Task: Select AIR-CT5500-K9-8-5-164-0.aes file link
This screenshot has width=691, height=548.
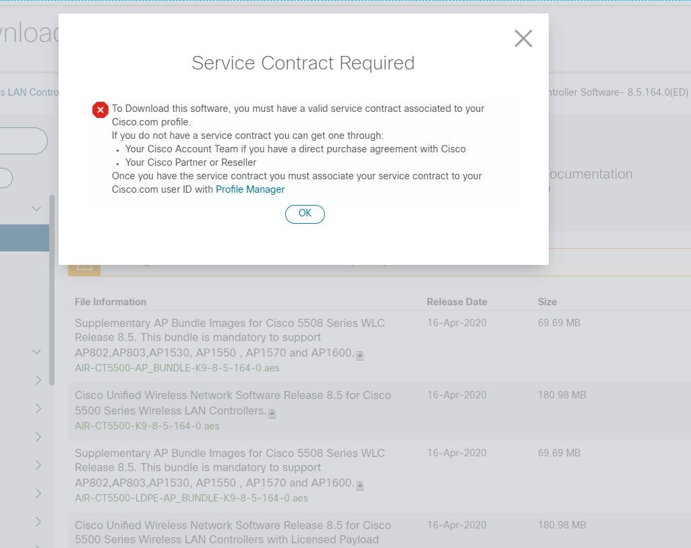Action: [x=147, y=426]
